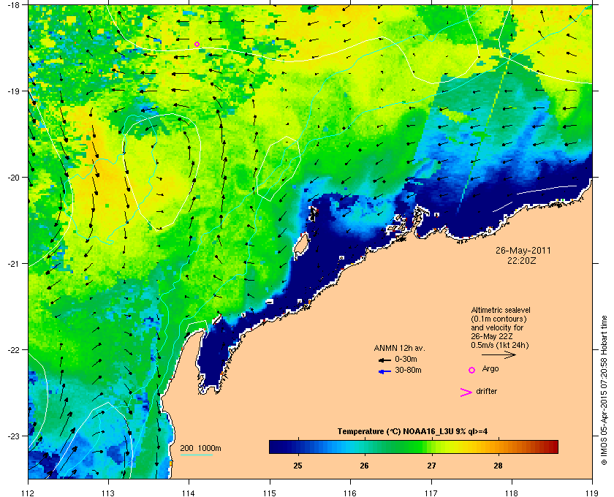Image resolution: width=614 pixels, height=497 pixels.
Task: Click the longitude 115 axis label
Action: pos(270,493)
